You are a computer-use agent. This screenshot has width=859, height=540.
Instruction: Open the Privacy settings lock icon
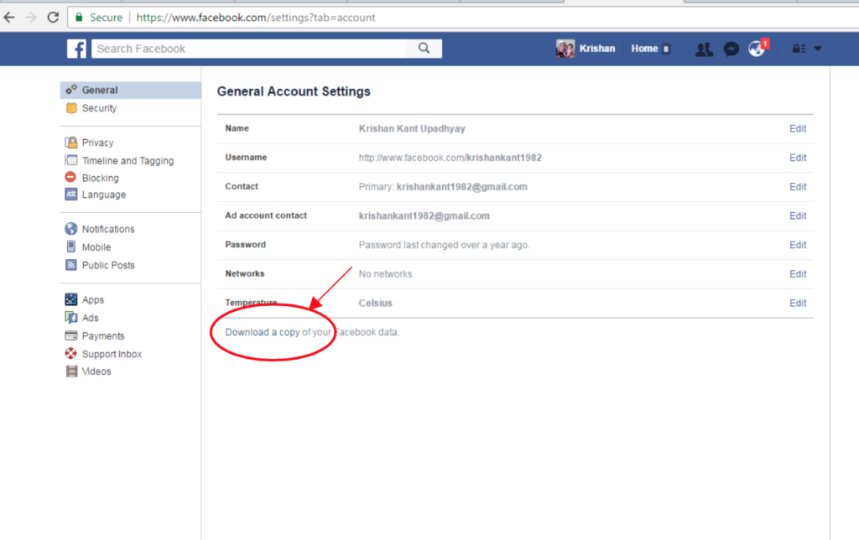pos(71,143)
